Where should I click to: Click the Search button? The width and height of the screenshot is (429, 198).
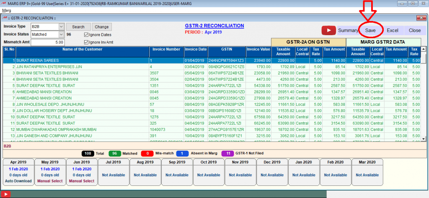78,27
